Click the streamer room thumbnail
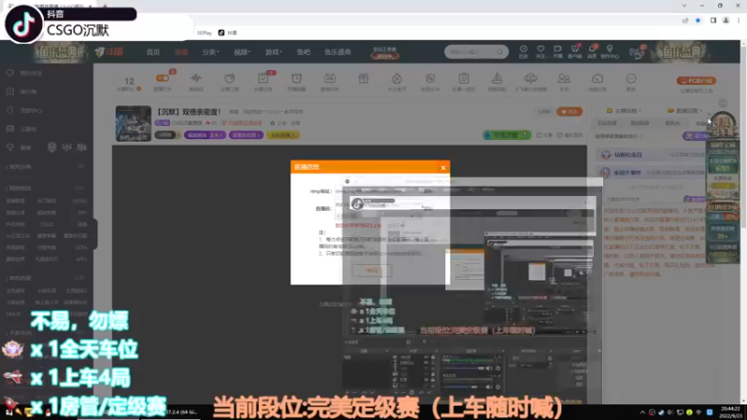This screenshot has width=747, height=420. (134, 123)
